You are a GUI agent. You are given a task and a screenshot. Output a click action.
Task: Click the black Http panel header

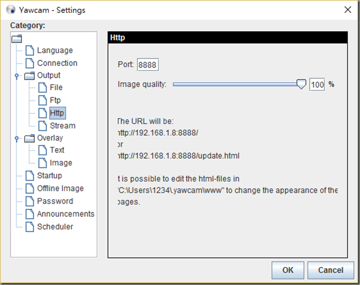(228, 37)
